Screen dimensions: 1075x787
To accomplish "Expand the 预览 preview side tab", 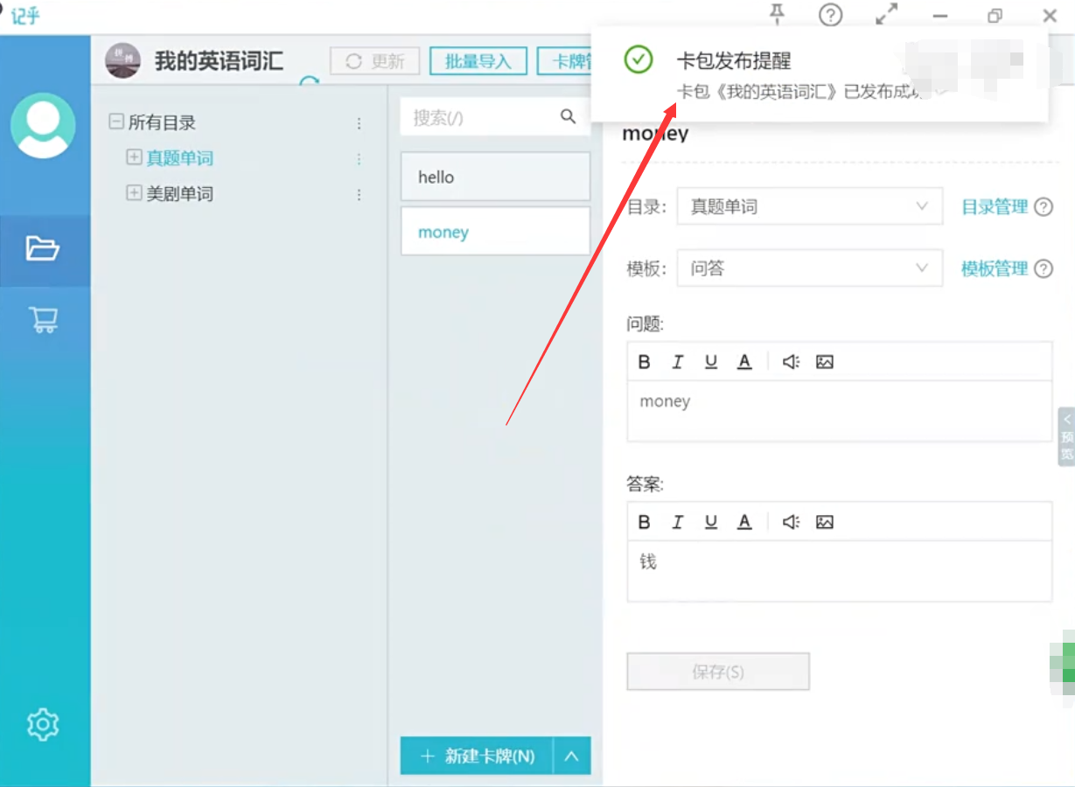I will pos(1066,436).
